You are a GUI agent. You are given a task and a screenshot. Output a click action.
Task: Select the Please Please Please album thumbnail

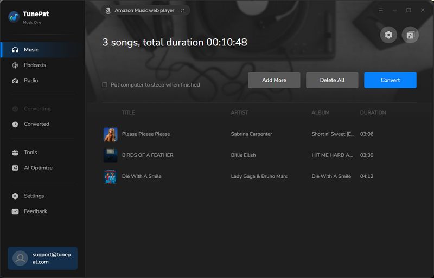[111, 134]
